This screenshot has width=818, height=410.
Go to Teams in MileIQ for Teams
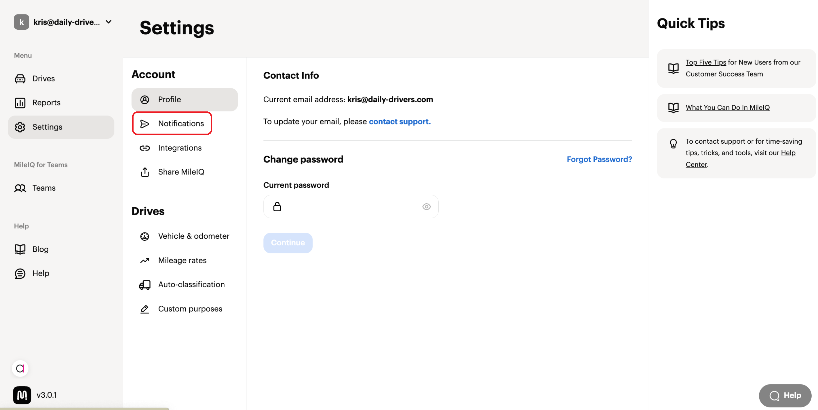coord(61,188)
